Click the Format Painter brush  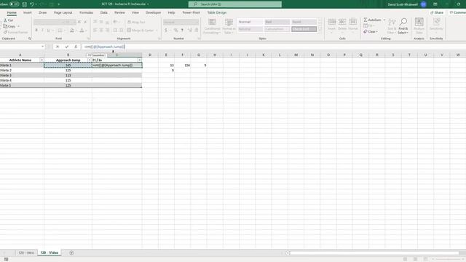(15, 32)
